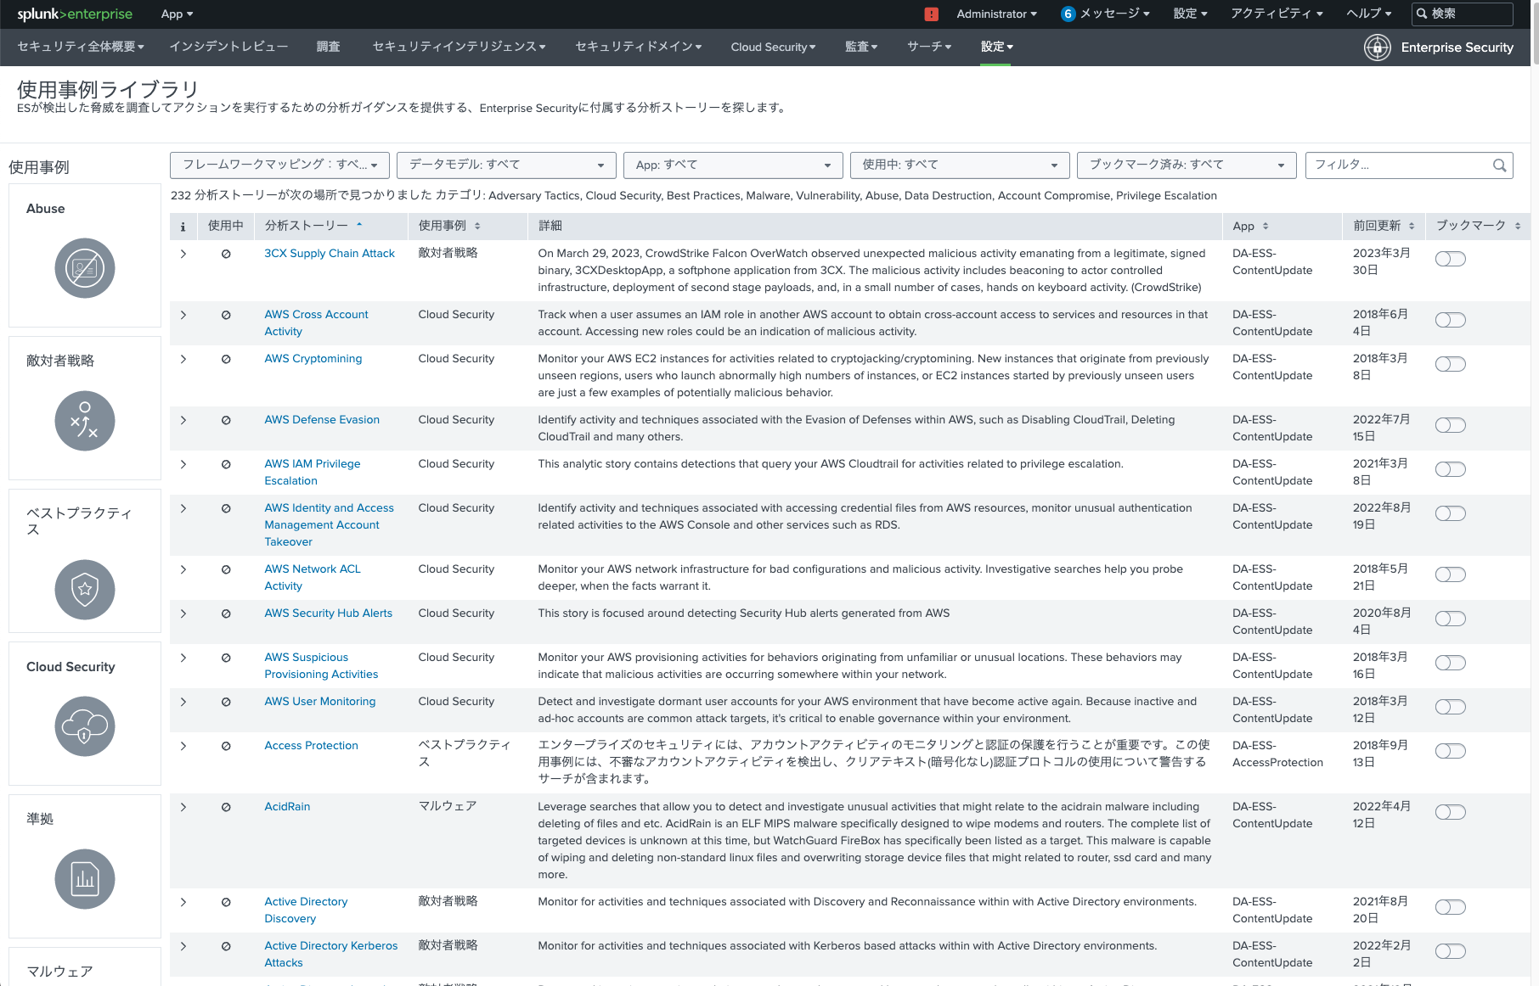
Task: Open the AWS IAM Privilege Escalation story link
Action: coord(312,472)
